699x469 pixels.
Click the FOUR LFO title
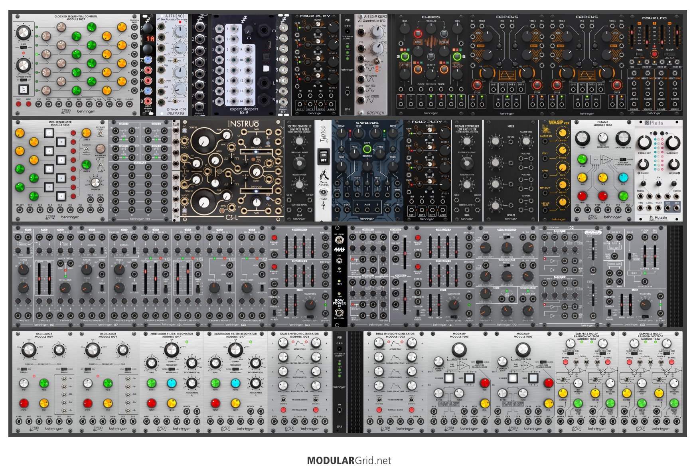point(654,18)
